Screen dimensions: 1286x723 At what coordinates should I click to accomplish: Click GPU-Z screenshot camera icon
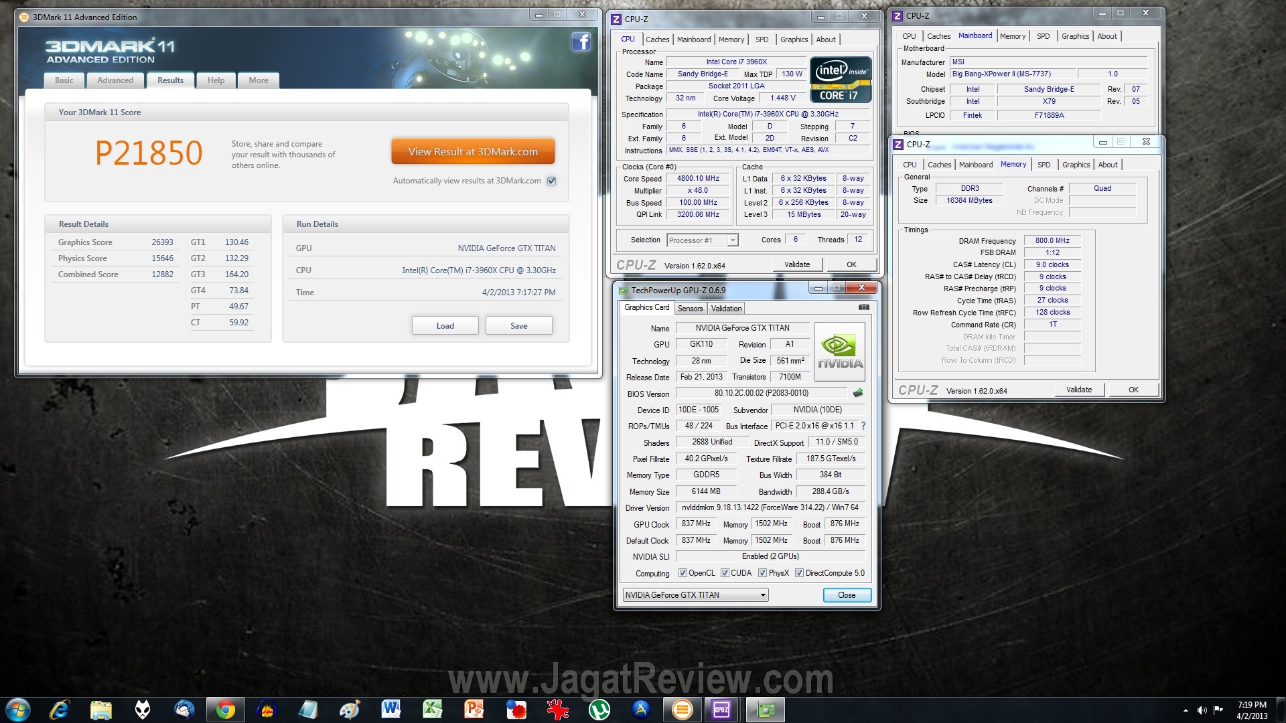864,307
